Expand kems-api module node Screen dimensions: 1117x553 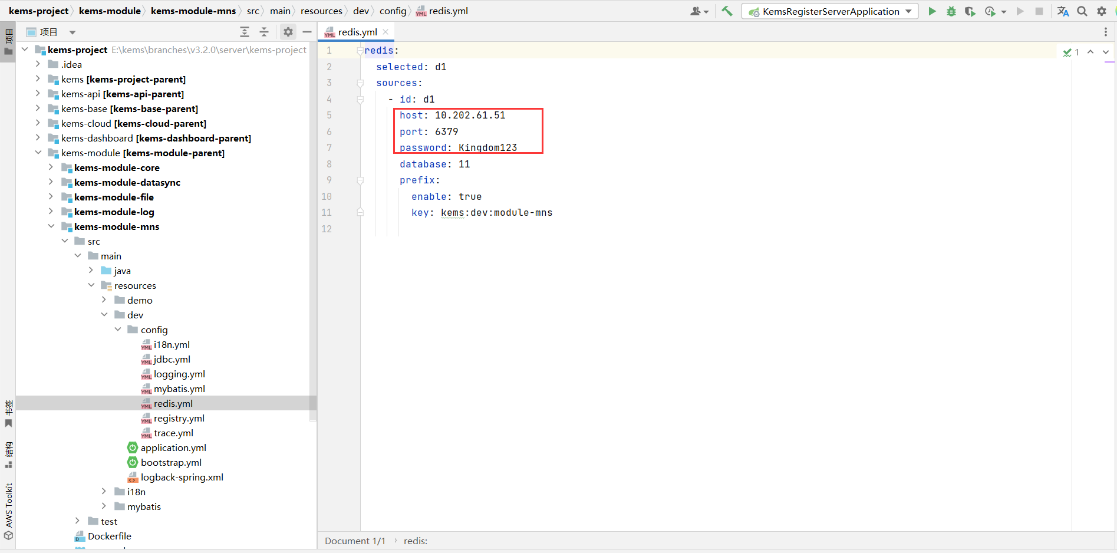pyautogui.click(x=38, y=94)
